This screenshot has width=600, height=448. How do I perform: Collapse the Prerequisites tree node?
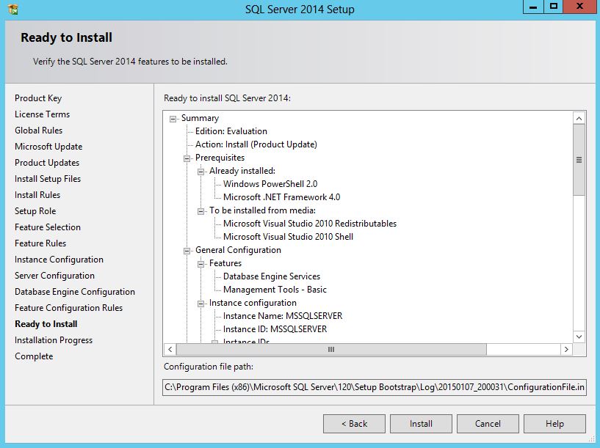coord(187,158)
